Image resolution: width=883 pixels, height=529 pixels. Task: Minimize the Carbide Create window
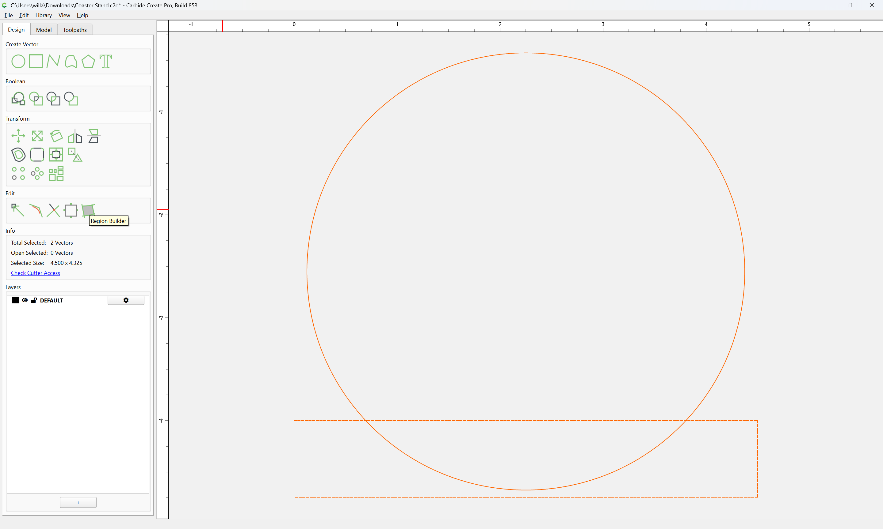(x=829, y=5)
